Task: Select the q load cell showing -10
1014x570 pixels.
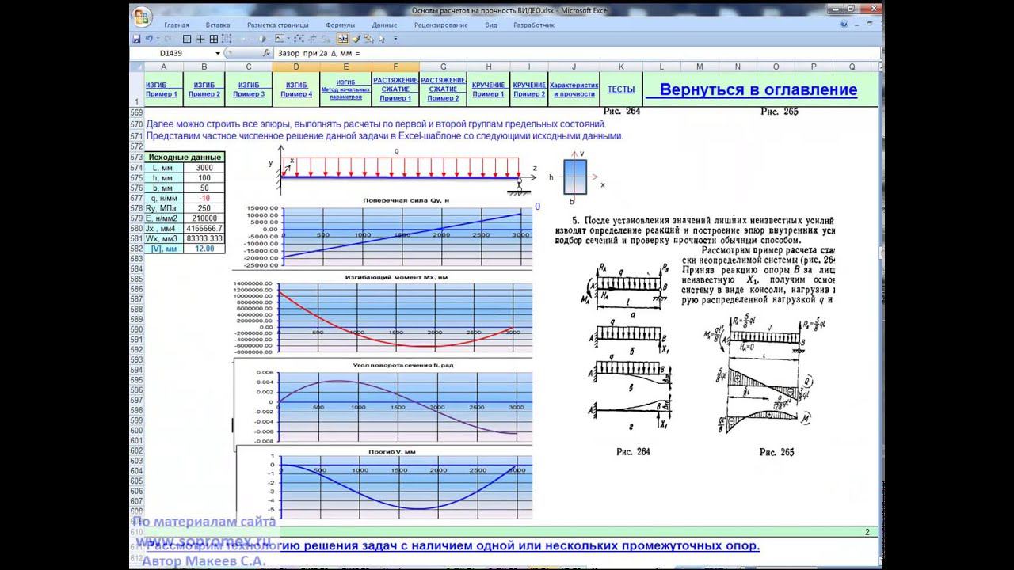Action: 204,197
